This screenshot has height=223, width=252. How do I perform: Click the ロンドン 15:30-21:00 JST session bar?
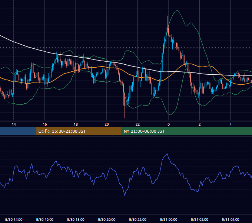(x=79, y=131)
